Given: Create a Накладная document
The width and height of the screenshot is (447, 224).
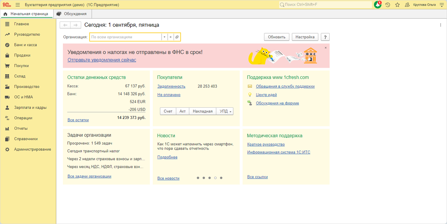Looking at the screenshot, I should pos(203,111).
